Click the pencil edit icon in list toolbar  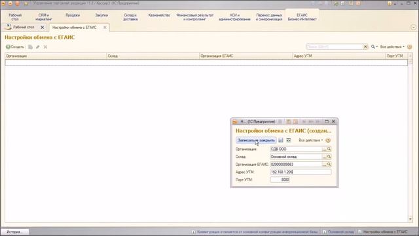[x=38, y=47]
